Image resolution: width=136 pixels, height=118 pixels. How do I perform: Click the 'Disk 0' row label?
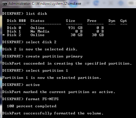point(14,28)
